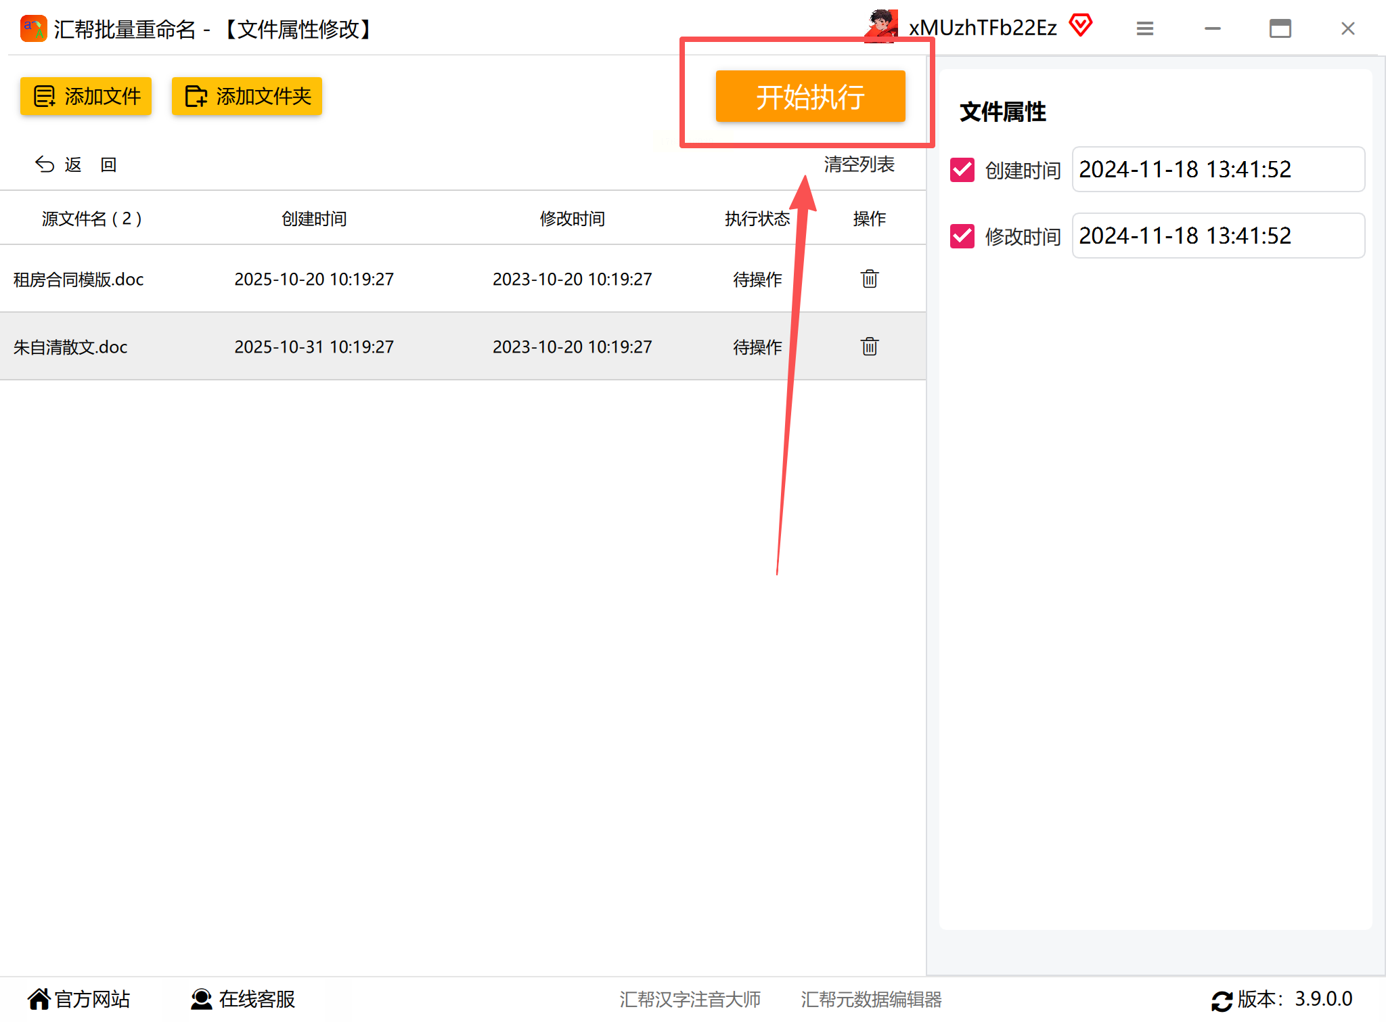Image resolution: width=1386 pixels, height=1022 pixels.
Task: Click the version refresh icon
Action: coord(1222,1000)
